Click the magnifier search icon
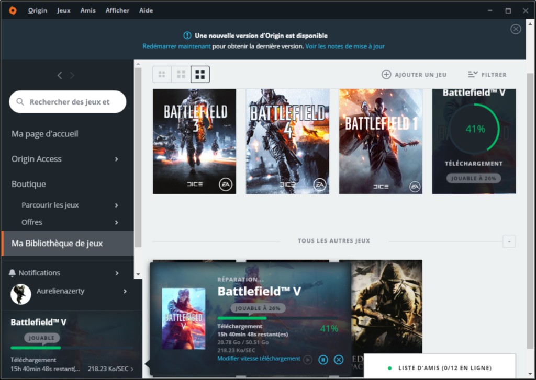The width and height of the screenshot is (536, 380). point(20,102)
